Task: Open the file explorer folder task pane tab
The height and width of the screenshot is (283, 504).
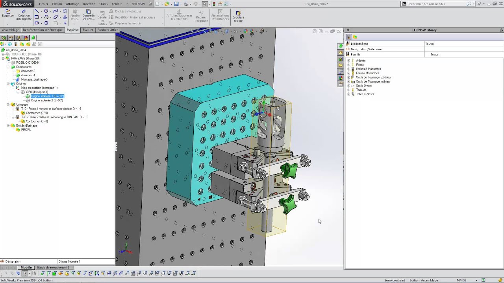Action: point(341,65)
